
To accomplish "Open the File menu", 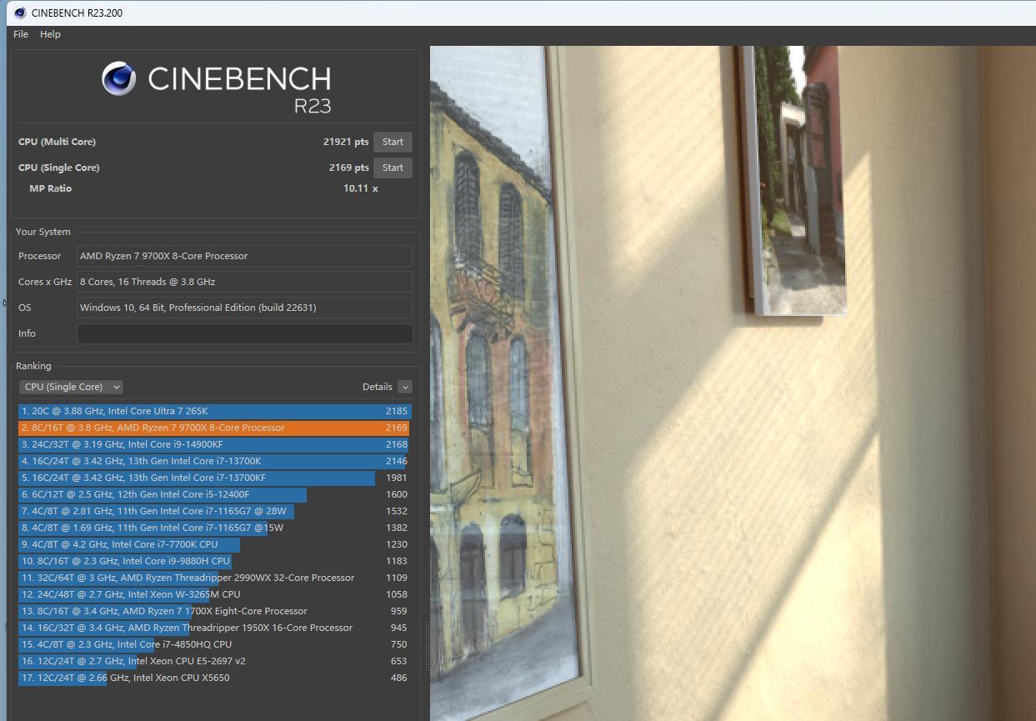I will (21, 34).
